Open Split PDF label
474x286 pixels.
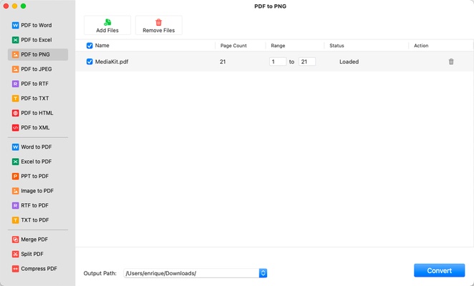(32, 254)
